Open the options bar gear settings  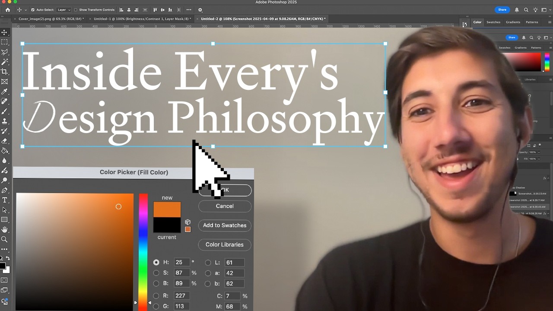200,10
